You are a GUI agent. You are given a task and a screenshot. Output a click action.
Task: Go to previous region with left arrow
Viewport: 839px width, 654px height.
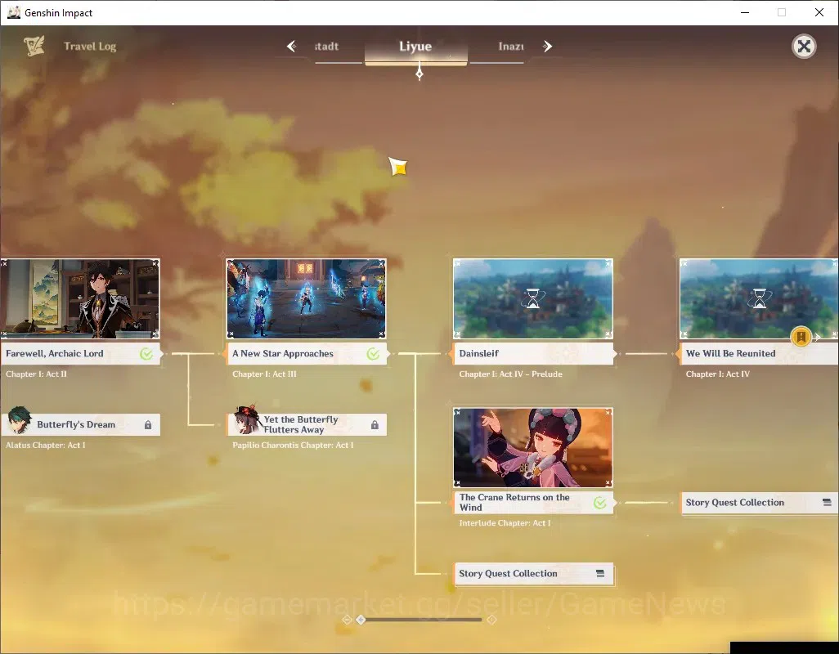click(291, 47)
